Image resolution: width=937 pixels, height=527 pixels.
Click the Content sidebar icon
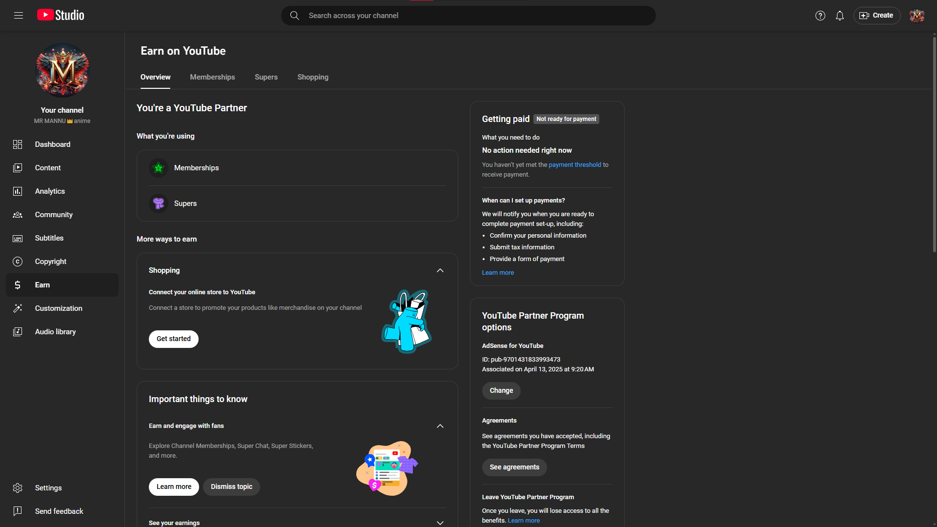18,168
